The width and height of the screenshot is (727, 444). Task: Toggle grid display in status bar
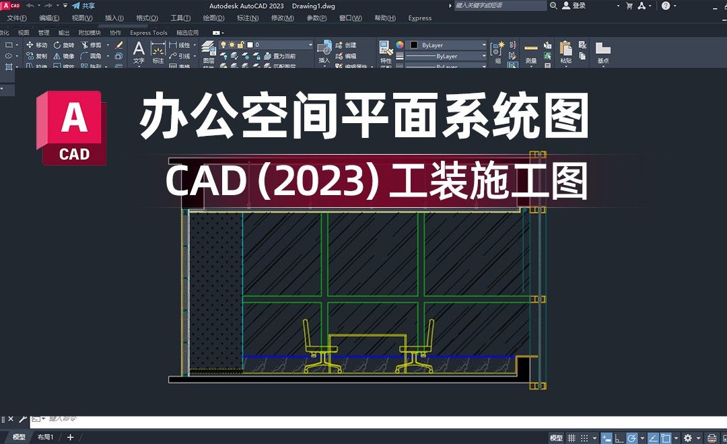pyautogui.click(x=571, y=437)
